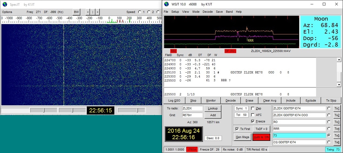The height and width of the screenshot is (153, 343).
Task: Enable the Zap checkbox
Action: click(253, 108)
